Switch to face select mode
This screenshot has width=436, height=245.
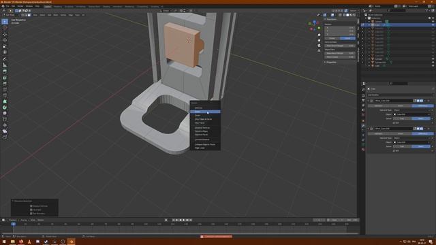tap(29, 15)
